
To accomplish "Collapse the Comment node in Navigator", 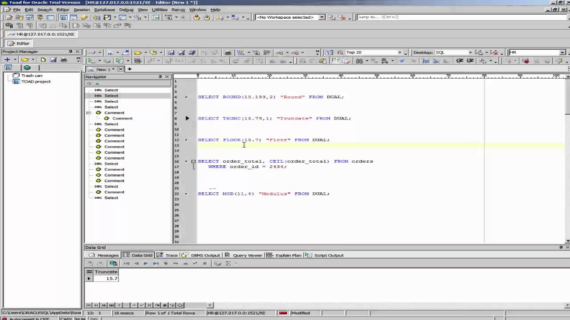I will 89,113.
